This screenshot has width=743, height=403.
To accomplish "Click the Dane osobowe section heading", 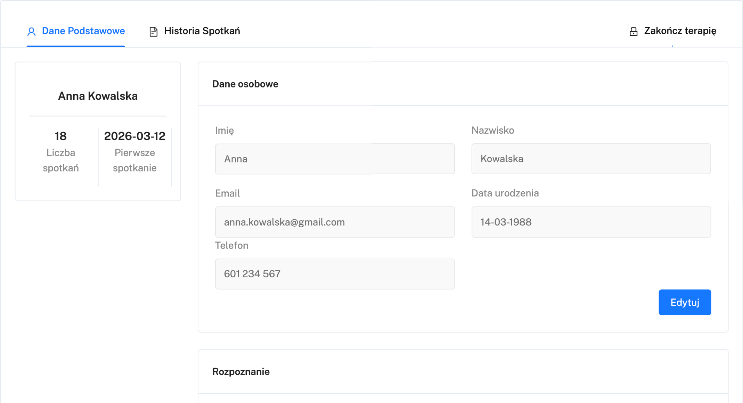I will click(245, 84).
